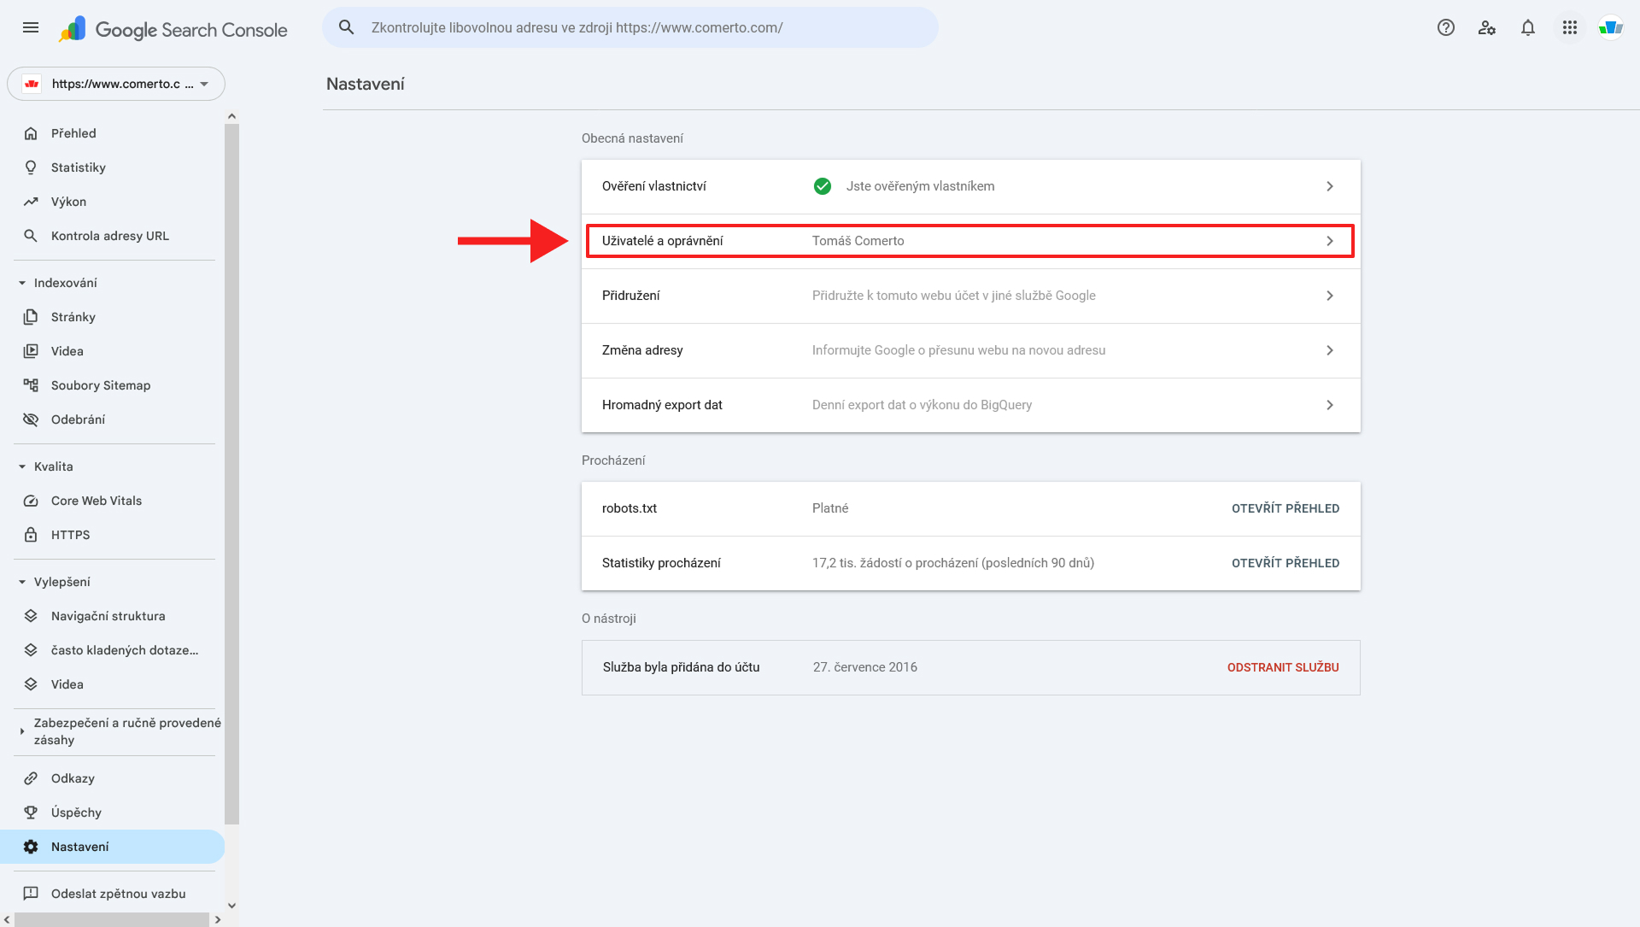
Task: Expand Zabezpečení a ručně provedené zásahy
Action: pyautogui.click(x=22, y=731)
